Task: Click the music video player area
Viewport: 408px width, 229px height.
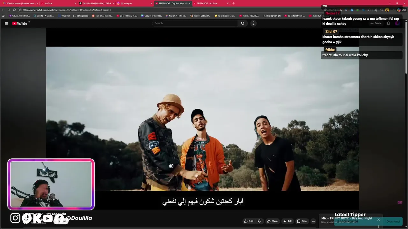Action: pos(202,119)
